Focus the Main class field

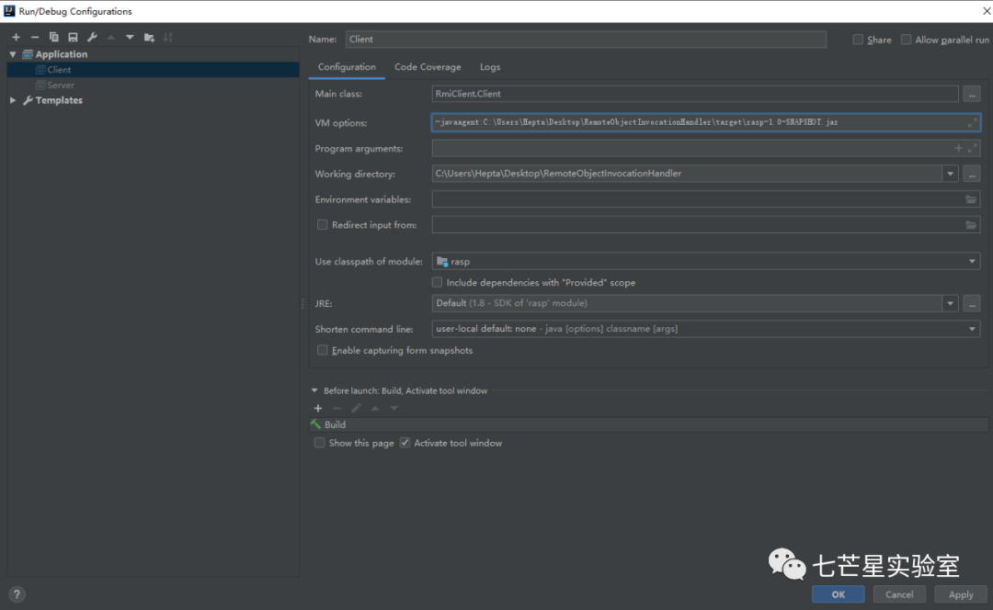click(x=695, y=94)
